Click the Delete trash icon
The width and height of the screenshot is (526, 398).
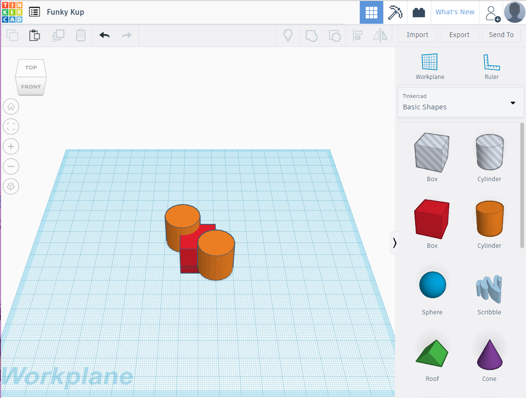(x=81, y=35)
